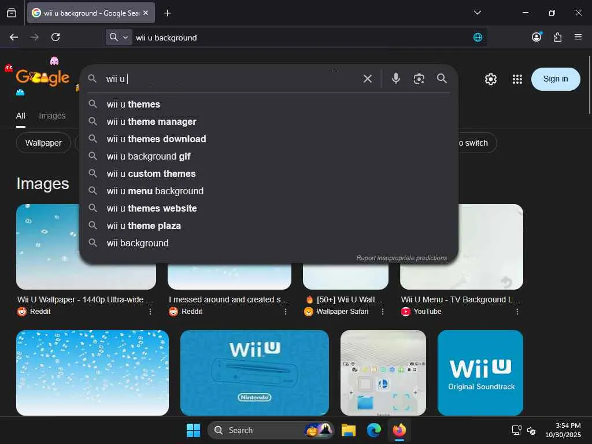Choose suggestion wii u themes download
592x444 pixels.
[x=269, y=139]
